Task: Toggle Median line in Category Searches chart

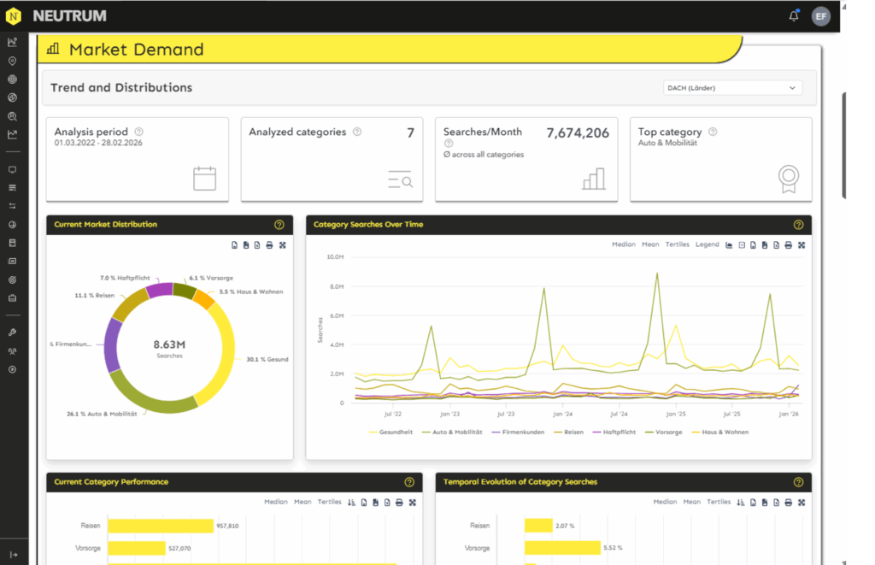Action: pyautogui.click(x=623, y=244)
